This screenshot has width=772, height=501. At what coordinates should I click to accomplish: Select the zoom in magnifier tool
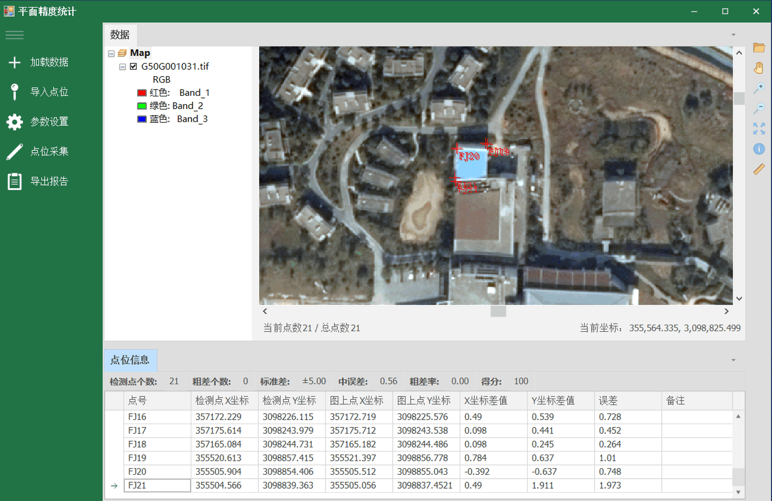point(759,88)
